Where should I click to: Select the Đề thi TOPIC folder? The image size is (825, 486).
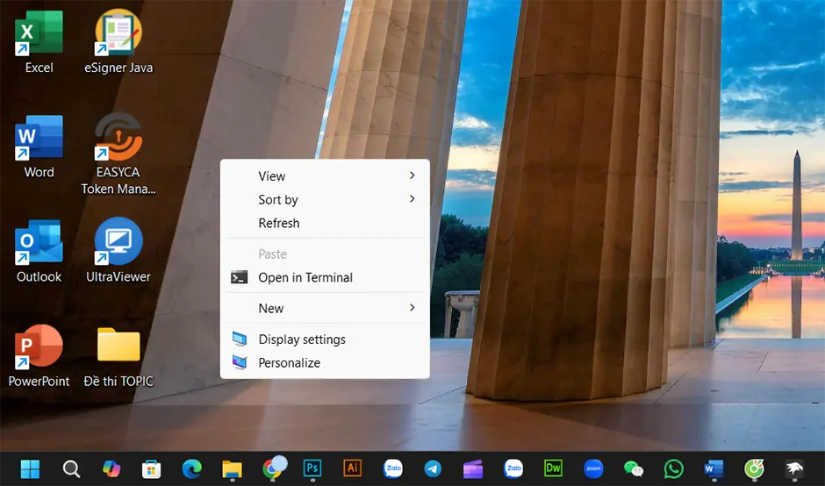pyautogui.click(x=118, y=358)
